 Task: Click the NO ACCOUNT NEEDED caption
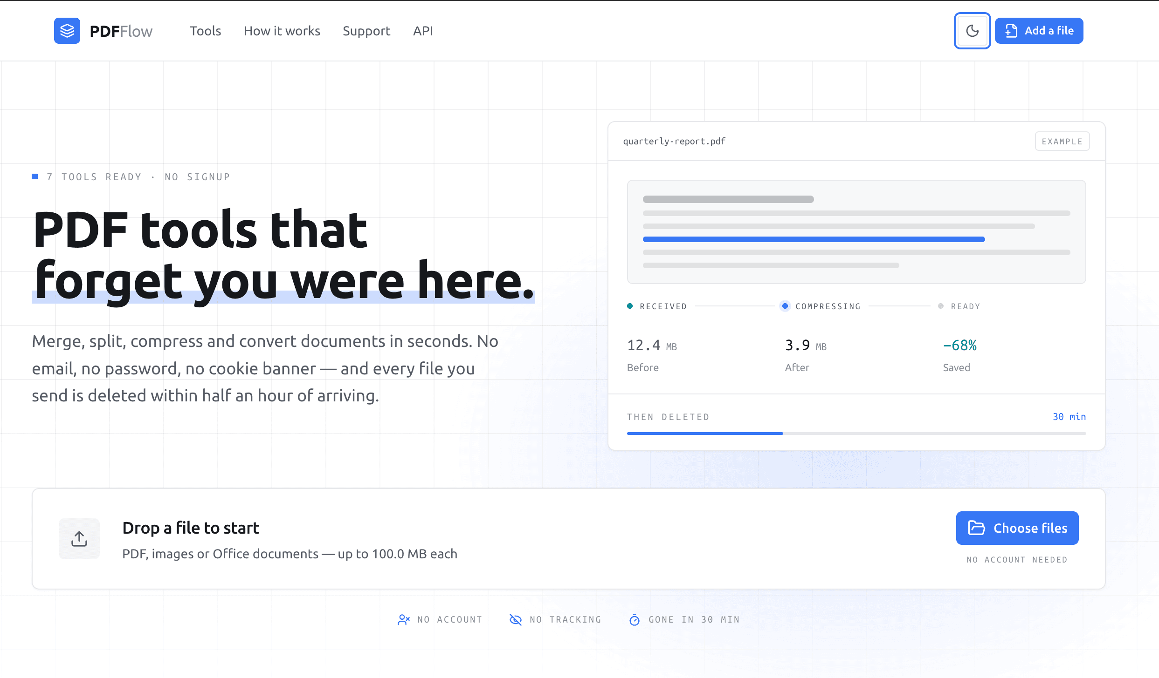click(1017, 560)
